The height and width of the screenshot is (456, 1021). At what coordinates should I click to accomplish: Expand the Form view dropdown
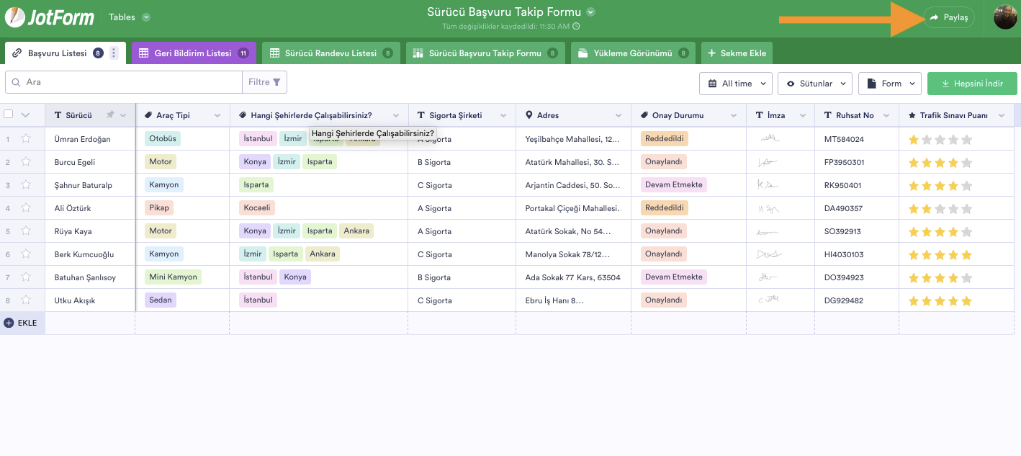(889, 84)
